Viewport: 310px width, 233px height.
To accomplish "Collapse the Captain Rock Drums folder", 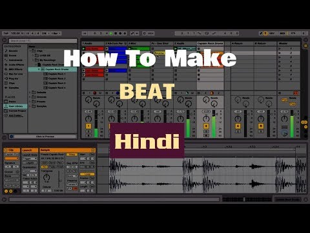I will click(39, 69).
